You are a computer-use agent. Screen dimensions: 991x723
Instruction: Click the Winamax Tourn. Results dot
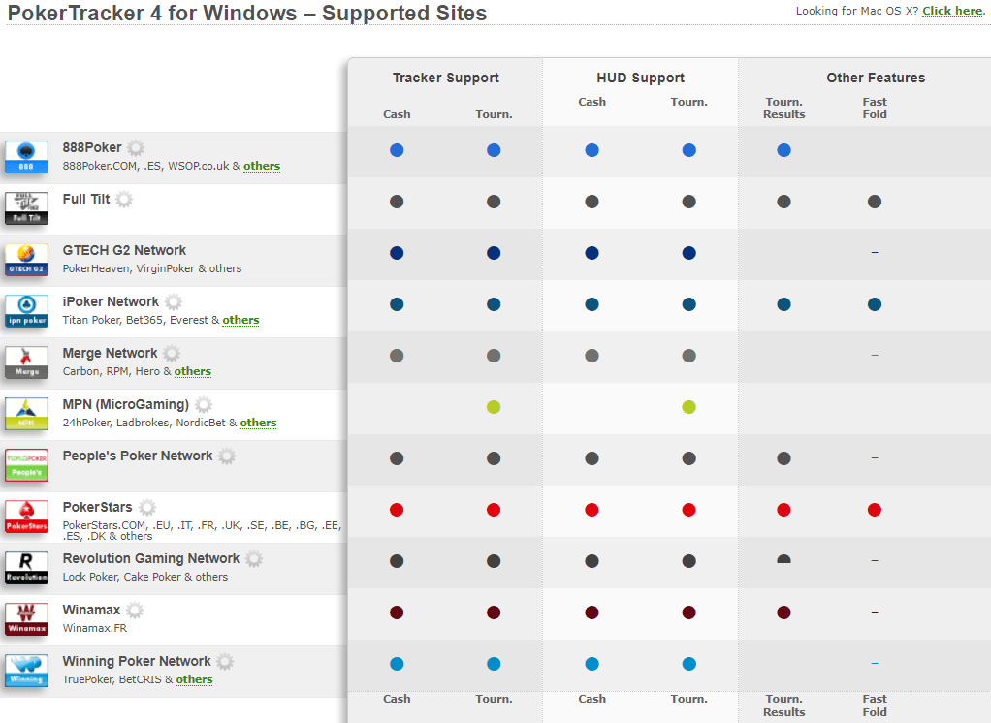(783, 613)
